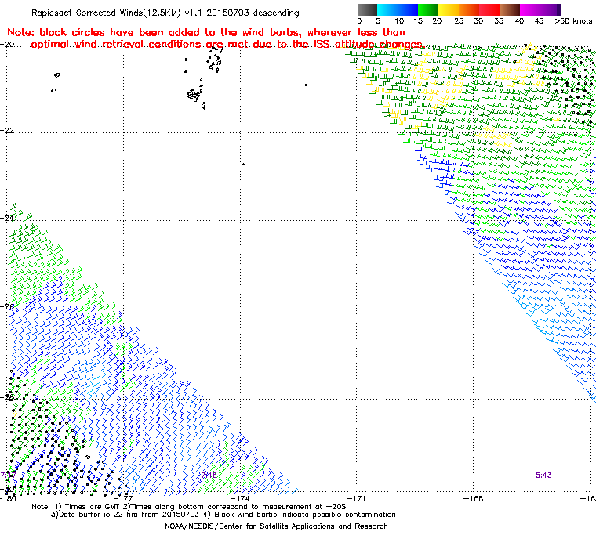Screen dimensions: 596x539
Task: Click the gray 0-5 knots color segment
Action: coord(367,9)
